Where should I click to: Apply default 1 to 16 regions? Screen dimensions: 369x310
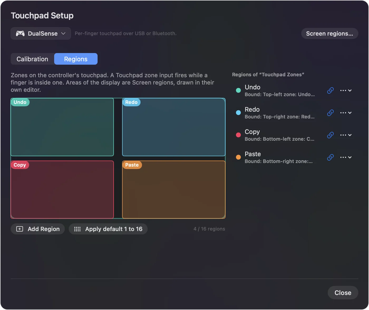pos(108,229)
